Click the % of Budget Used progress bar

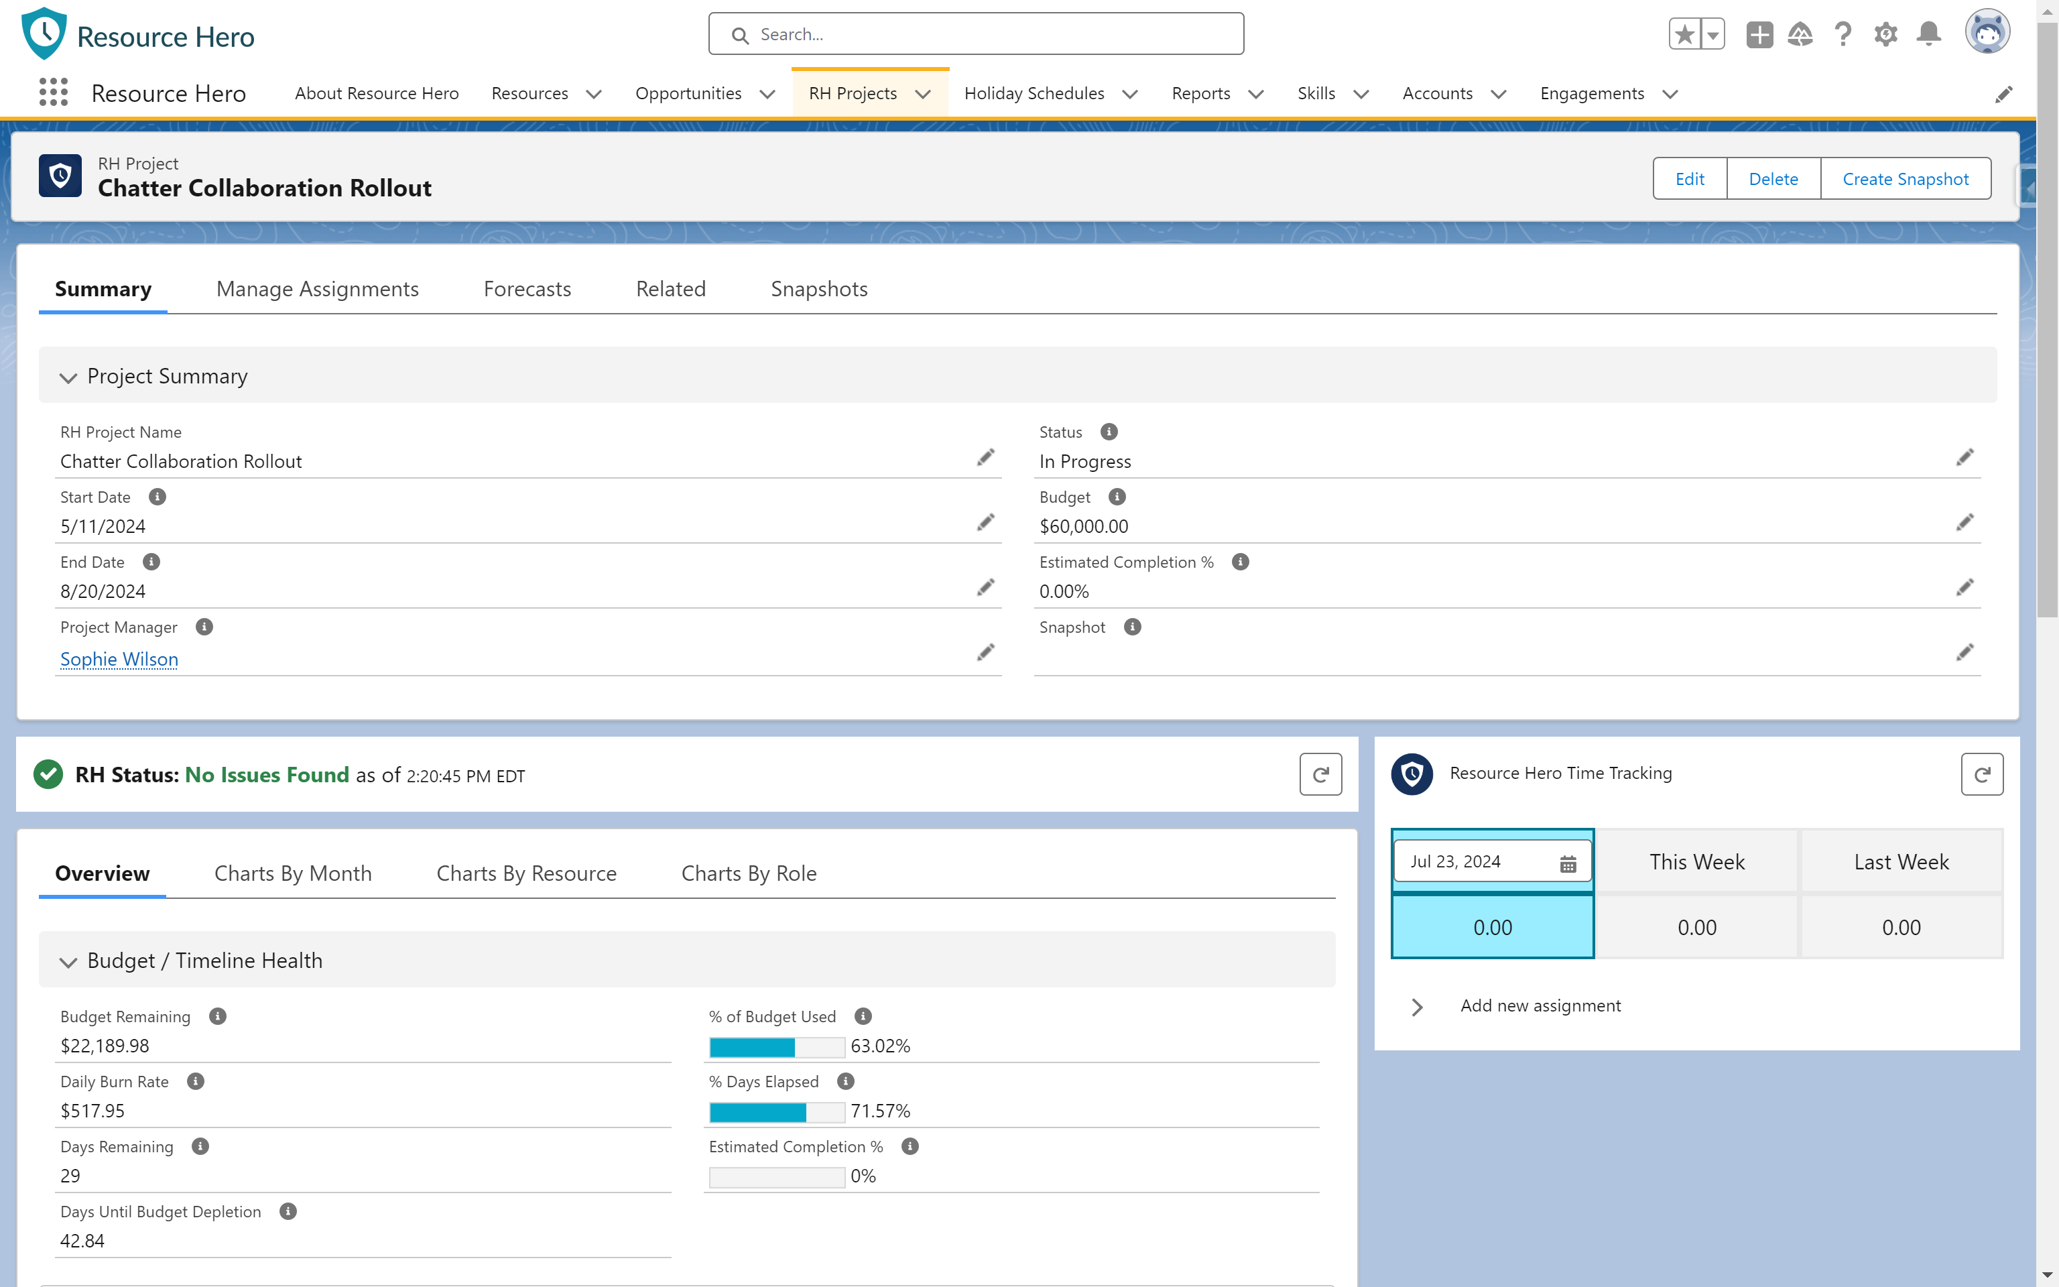pyautogui.click(x=776, y=1046)
